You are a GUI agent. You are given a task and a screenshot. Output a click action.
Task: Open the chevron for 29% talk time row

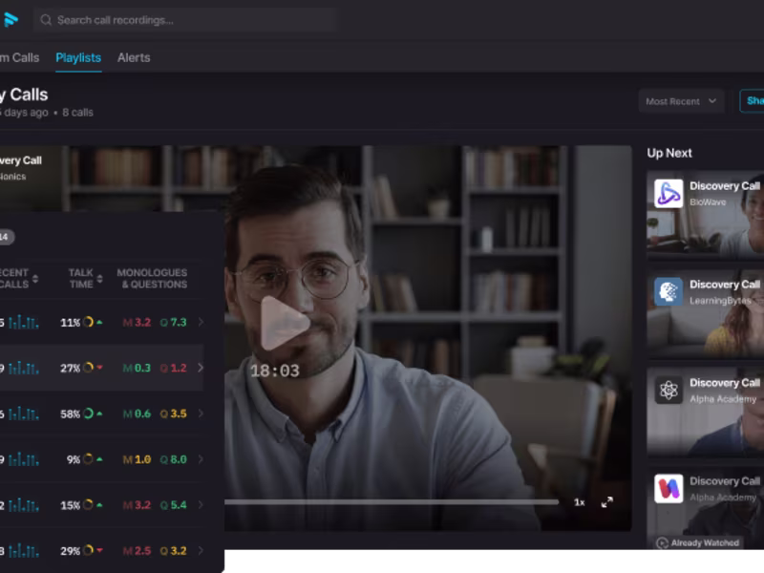[x=201, y=551]
